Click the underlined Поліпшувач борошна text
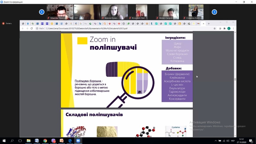Image resolution: width=256 pixels, height=144 pixels. 88,81
